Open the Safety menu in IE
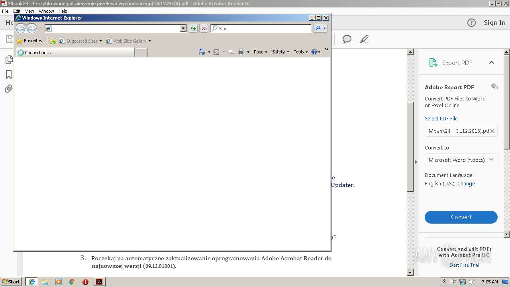Screen dimensions: 510x287 (x=280, y=52)
